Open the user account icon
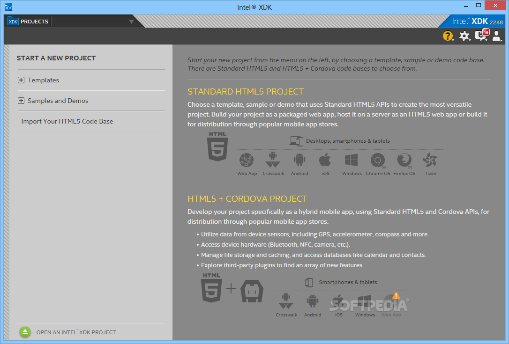This screenshot has width=509, height=344. coord(497,36)
